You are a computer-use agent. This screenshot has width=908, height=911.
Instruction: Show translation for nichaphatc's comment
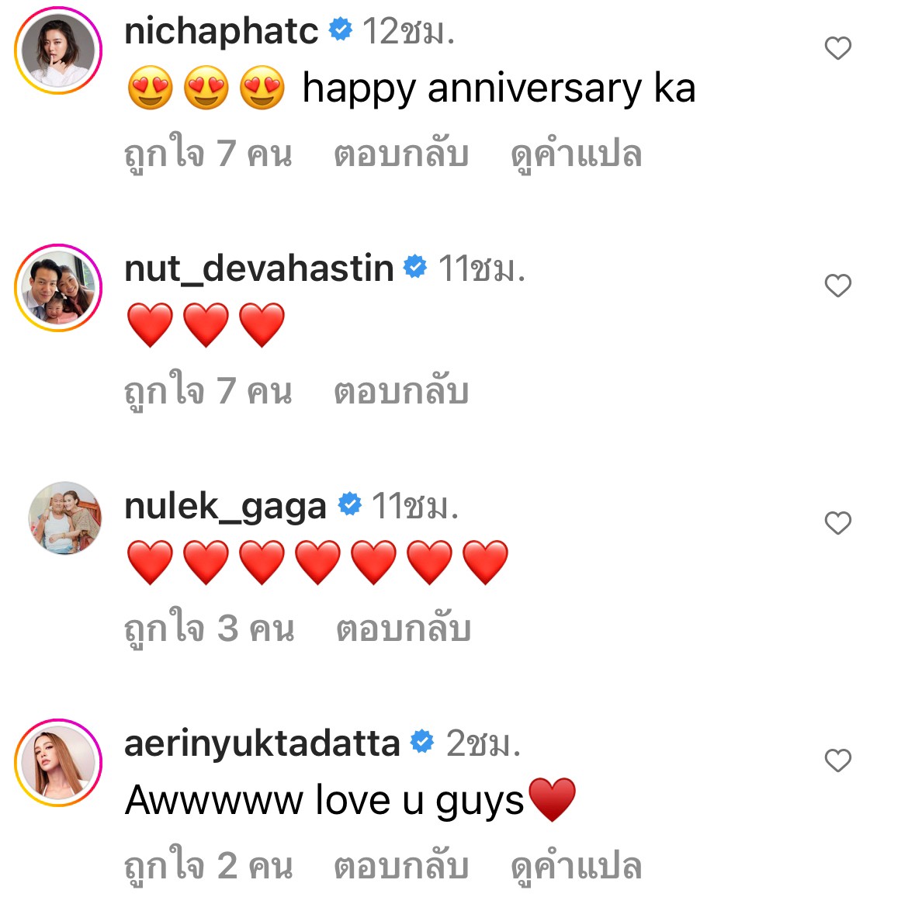tap(576, 154)
